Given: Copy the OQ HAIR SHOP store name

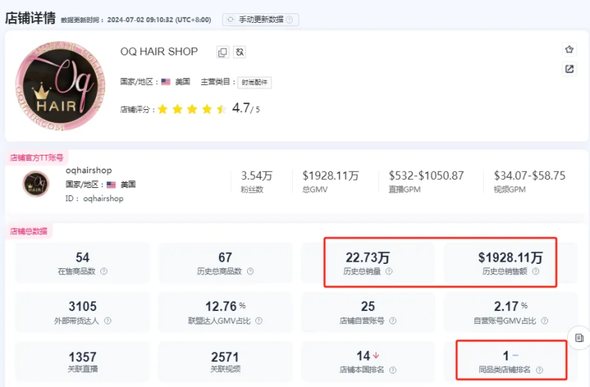Looking at the screenshot, I should [x=222, y=52].
